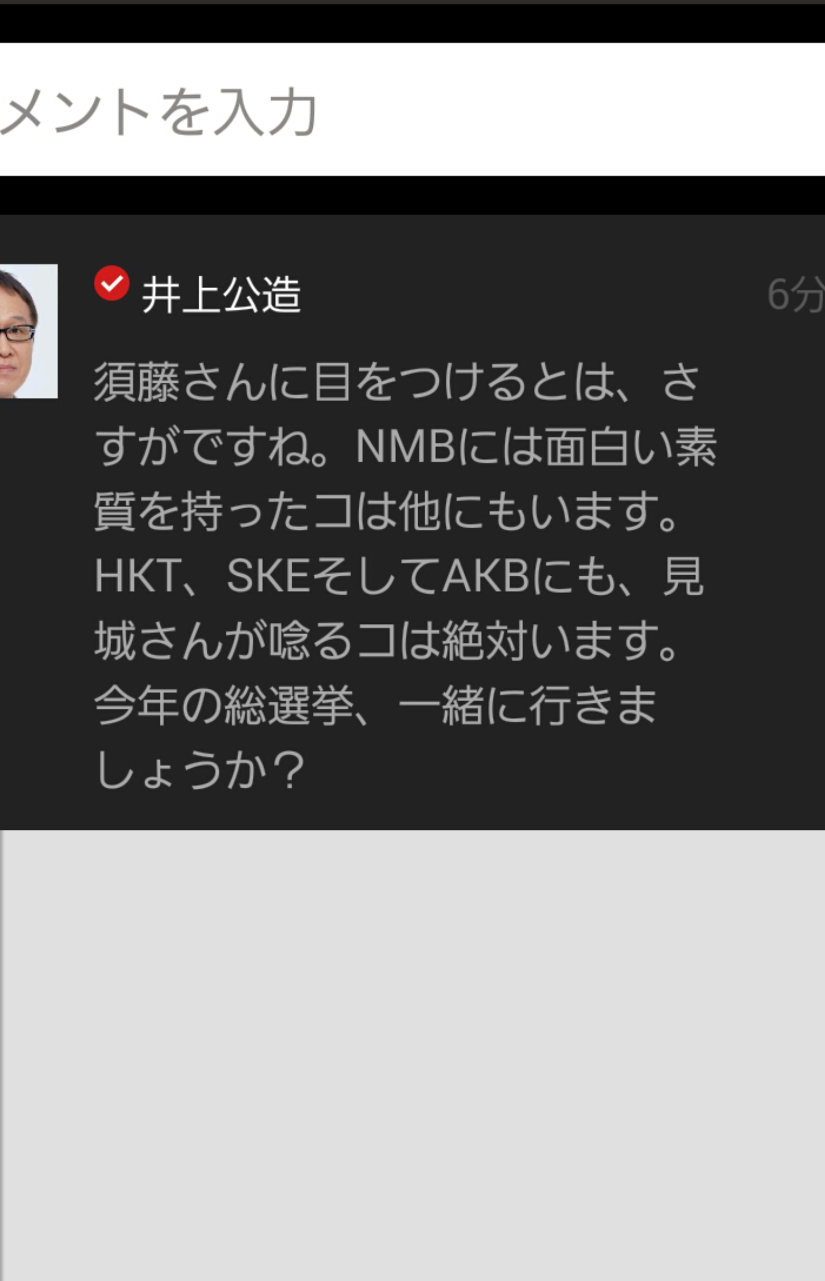This screenshot has width=825, height=1281.
Task: Focus the コメントを入力 comment field
Action: (412, 109)
